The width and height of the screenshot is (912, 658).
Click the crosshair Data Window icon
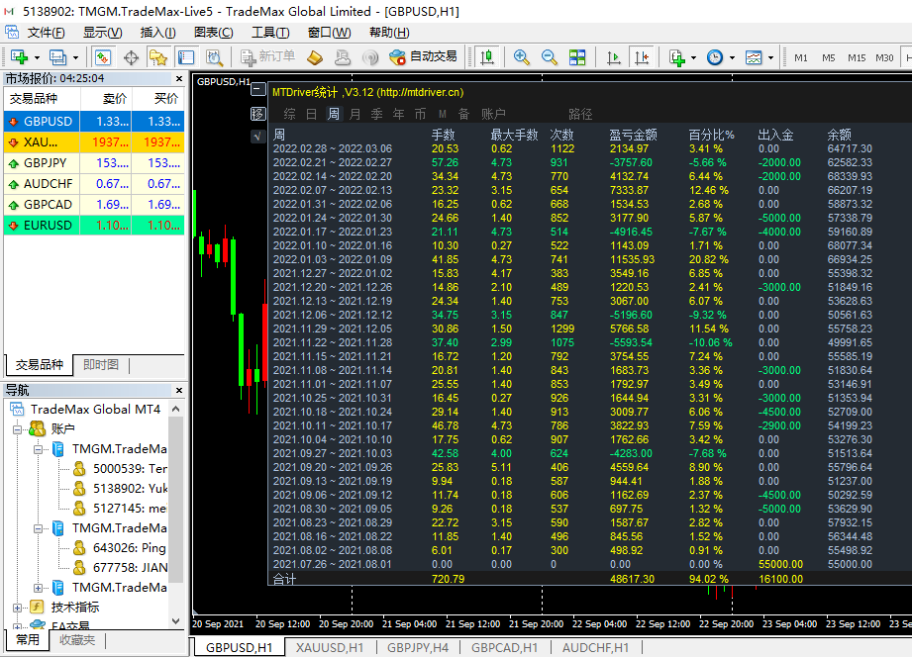(131, 57)
